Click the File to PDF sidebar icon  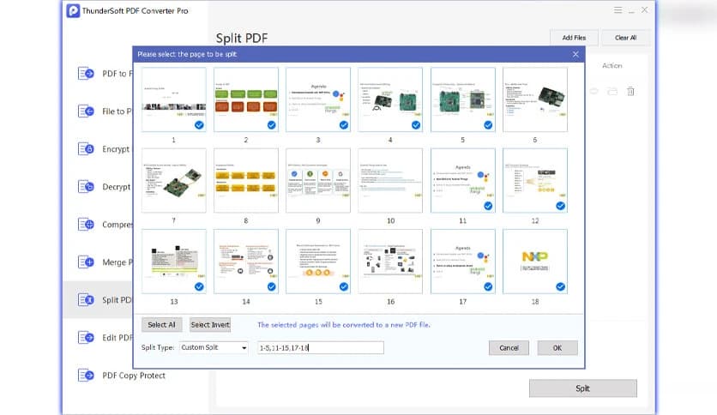click(x=86, y=111)
